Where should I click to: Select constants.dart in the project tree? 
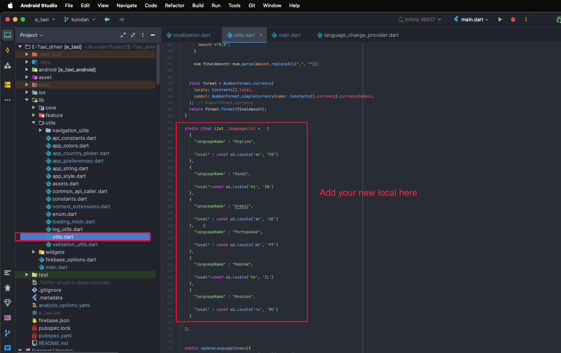(70, 199)
